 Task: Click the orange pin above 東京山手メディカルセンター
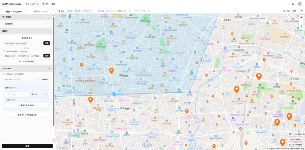[x=236, y=89]
